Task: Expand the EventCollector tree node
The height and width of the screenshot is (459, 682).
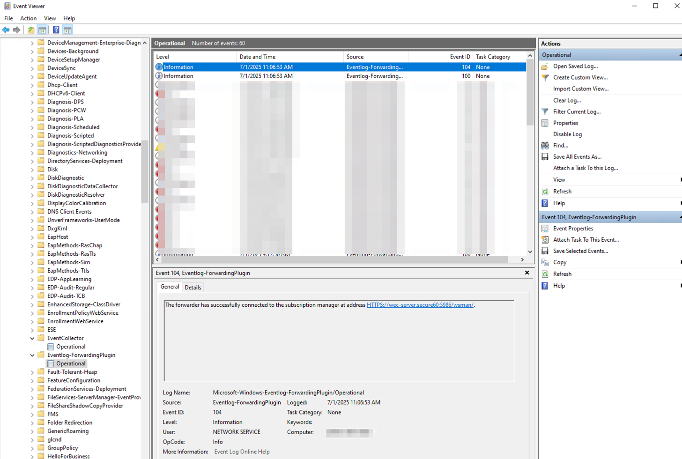Action: tap(32, 338)
